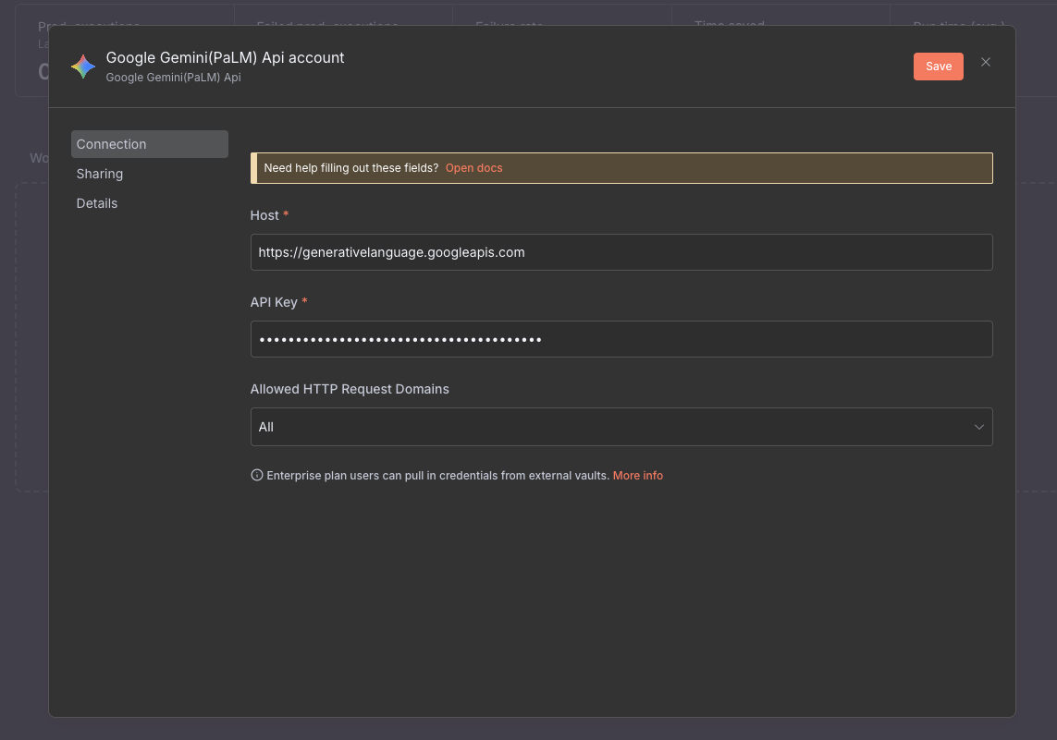The image size is (1057, 740).
Task: Click the Allowed HTTP Request Domains label
Action: click(350, 389)
